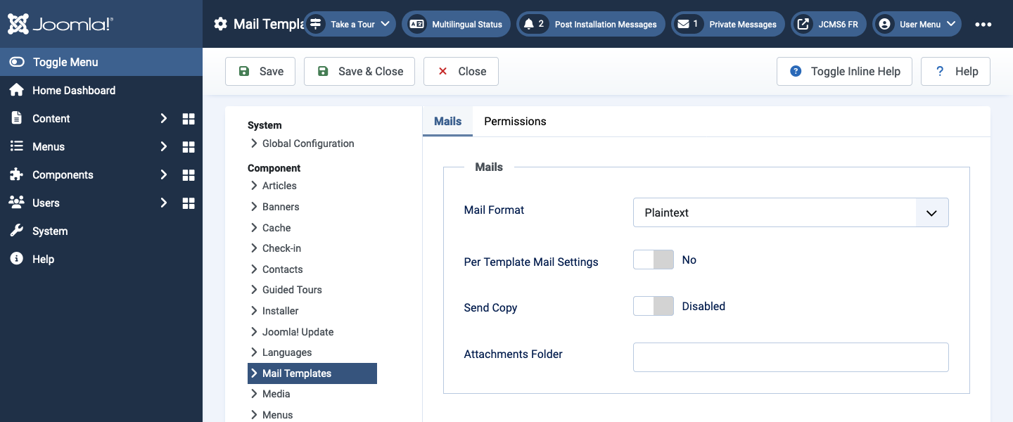Select Installer in component list

click(280, 311)
